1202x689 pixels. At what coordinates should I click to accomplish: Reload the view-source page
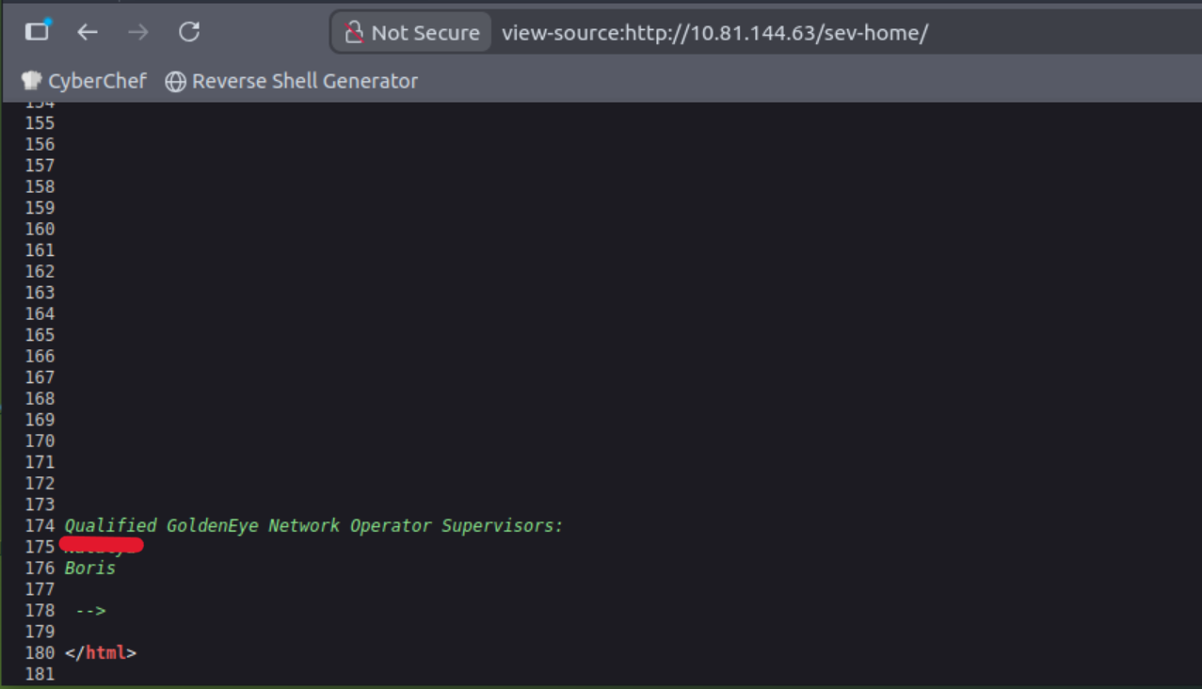[189, 32]
